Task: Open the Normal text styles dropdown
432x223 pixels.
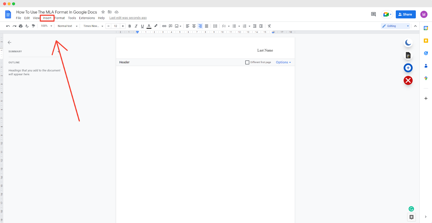Action: [67, 26]
